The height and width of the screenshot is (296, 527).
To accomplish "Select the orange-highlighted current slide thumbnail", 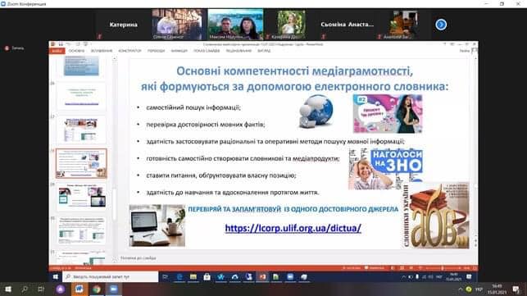I will (81, 163).
